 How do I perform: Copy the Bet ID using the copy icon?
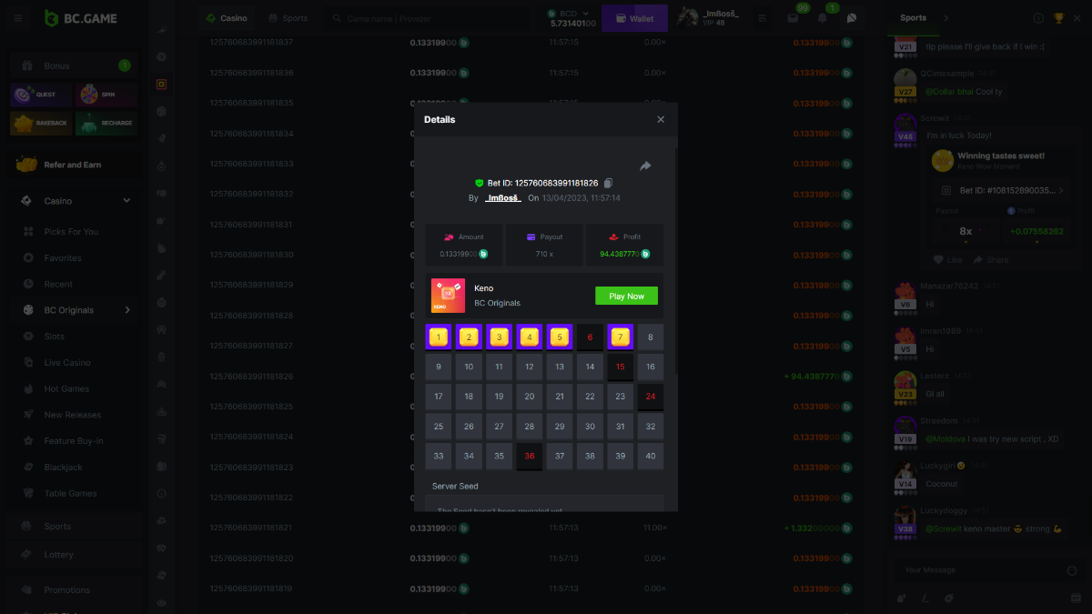[x=609, y=183]
